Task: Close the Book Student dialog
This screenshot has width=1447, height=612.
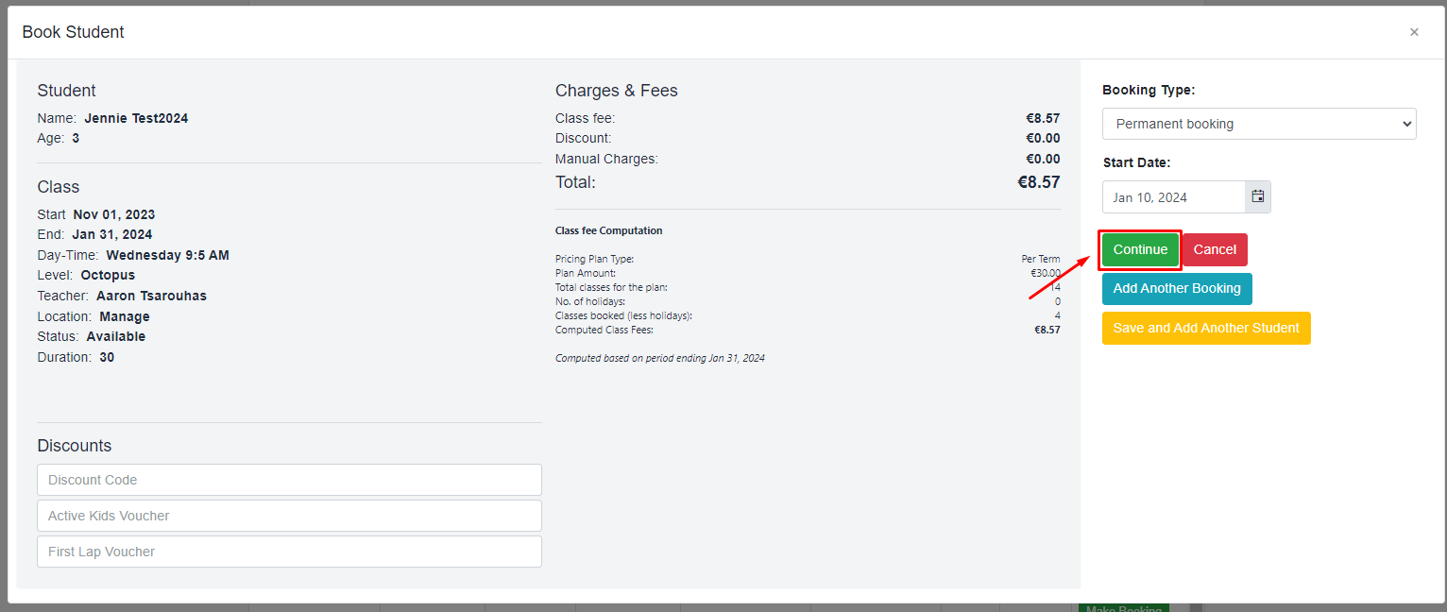Action: point(1414,32)
